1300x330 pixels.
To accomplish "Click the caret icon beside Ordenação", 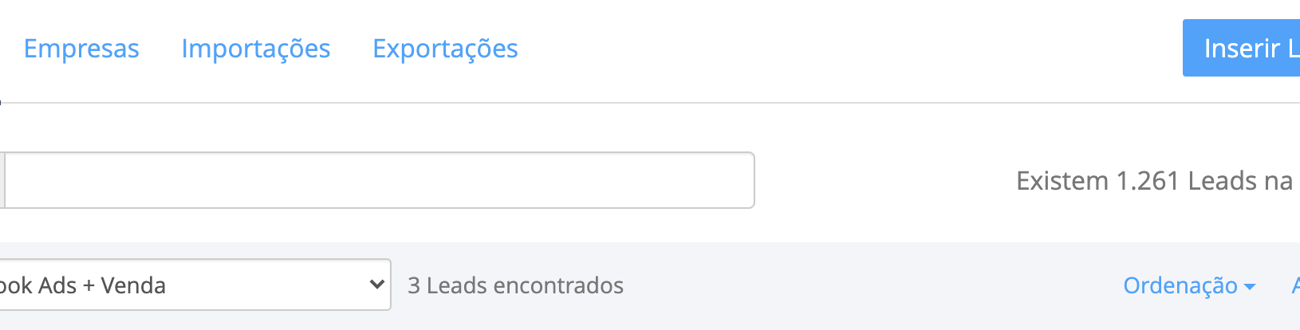I will pyautogui.click(x=1250, y=287).
